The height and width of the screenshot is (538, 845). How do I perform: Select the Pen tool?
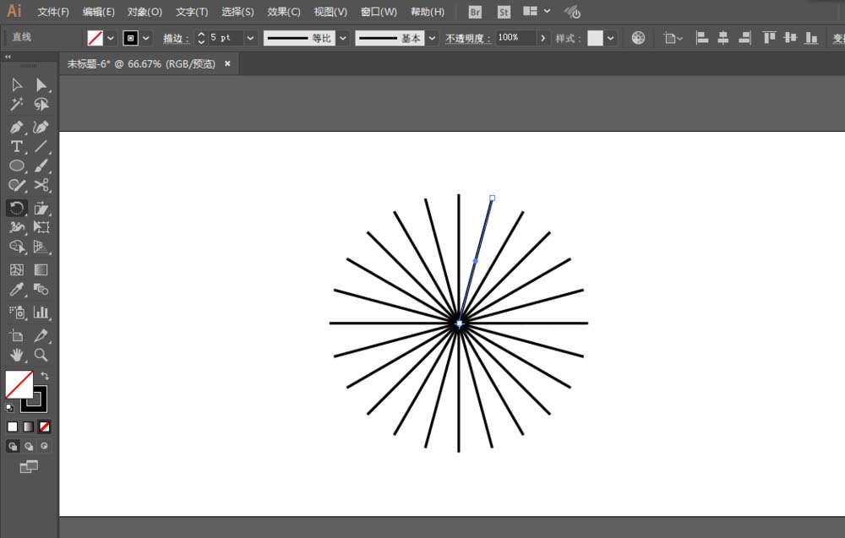[x=17, y=127]
